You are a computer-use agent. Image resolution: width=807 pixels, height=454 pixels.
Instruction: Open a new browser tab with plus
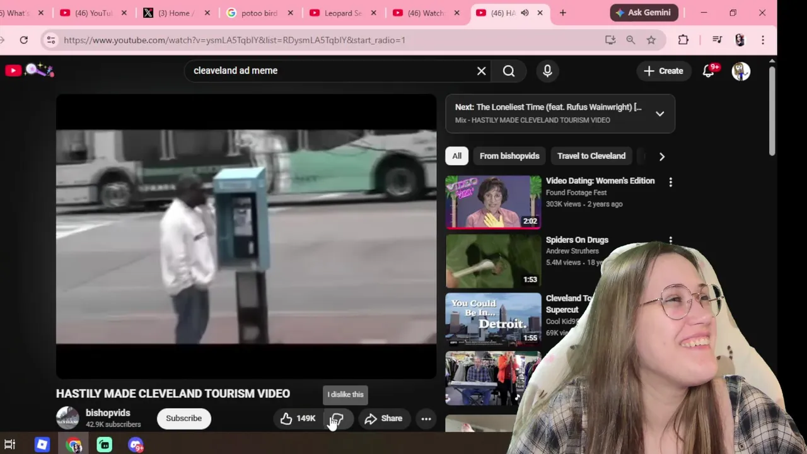point(562,13)
